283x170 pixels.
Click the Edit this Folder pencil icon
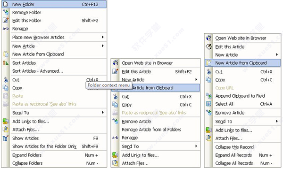6,20
